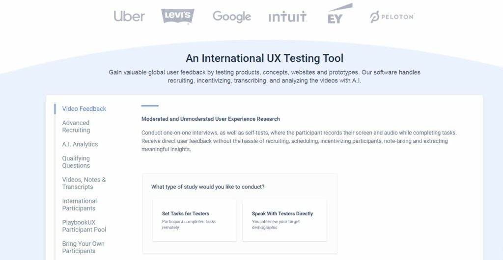Switch to A.I. Analytics tab

coord(80,144)
